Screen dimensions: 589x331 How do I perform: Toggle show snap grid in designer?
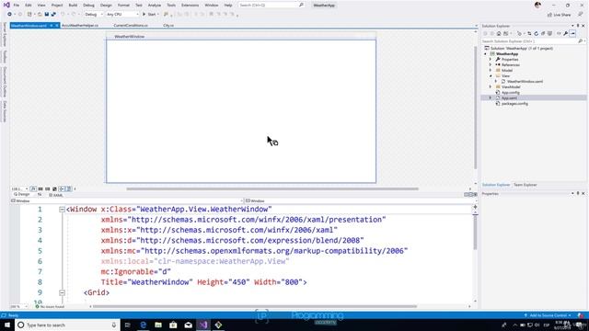tap(40, 188)
